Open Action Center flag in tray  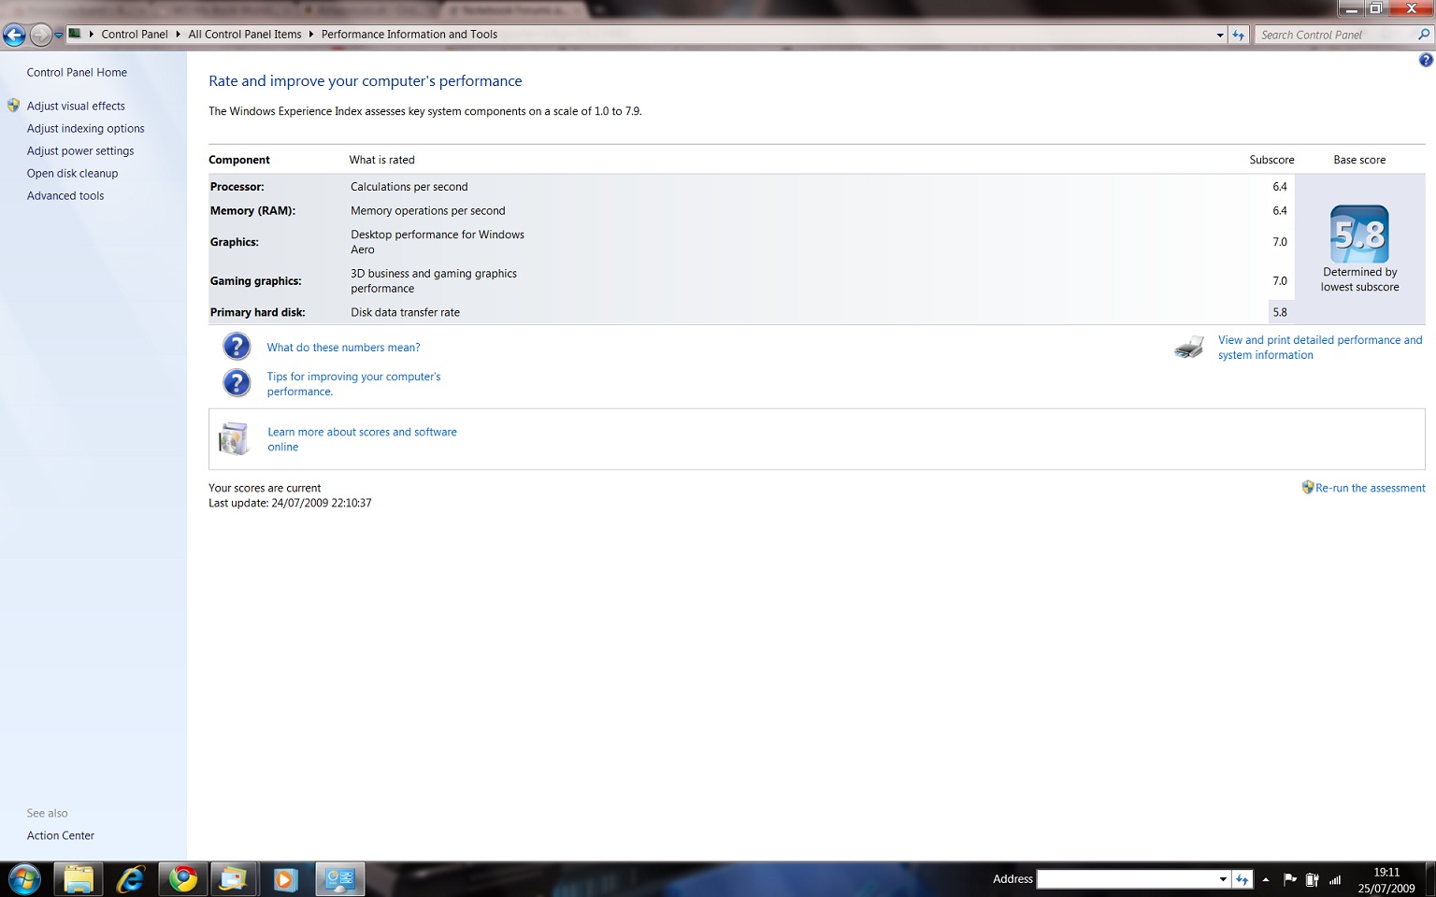1290,879
